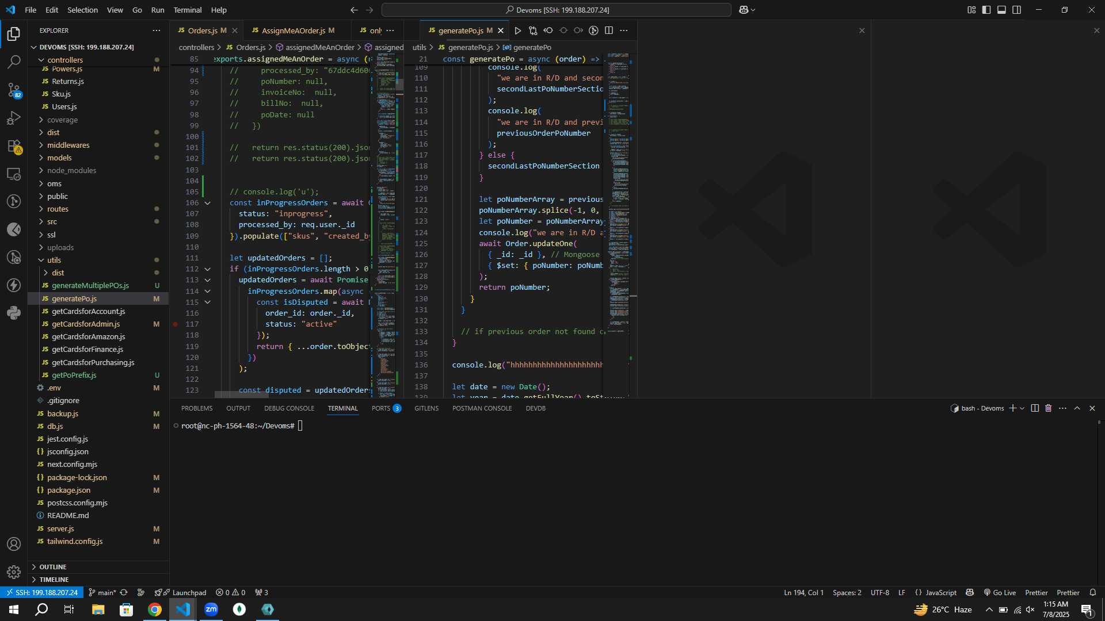Switch to the AssignMeAOrder.js editor tab
Screen dimensions: 1105x621
point(294,30)
